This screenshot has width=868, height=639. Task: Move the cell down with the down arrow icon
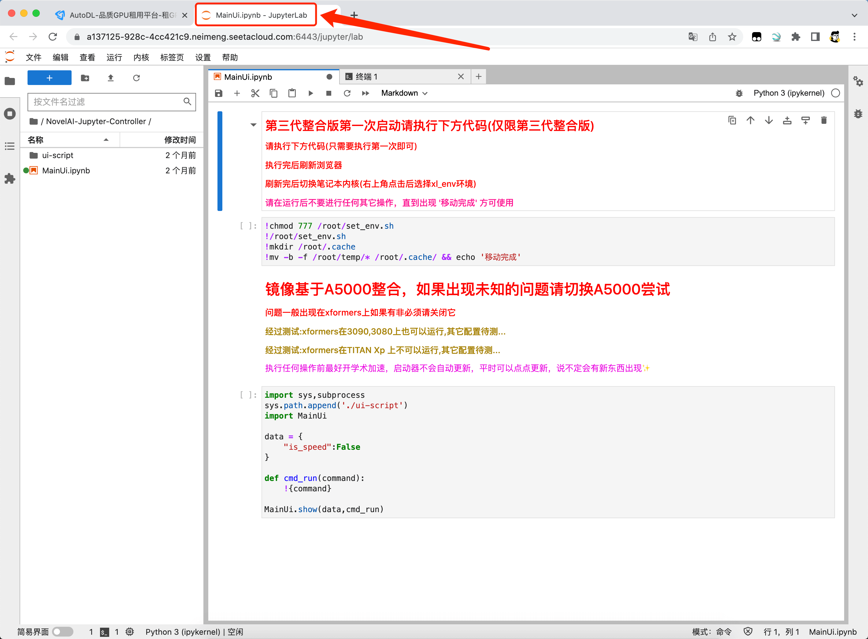tap(769, 121)
